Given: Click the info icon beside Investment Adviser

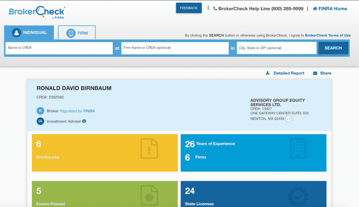Looking at the screenshot, I should [84, 121].
